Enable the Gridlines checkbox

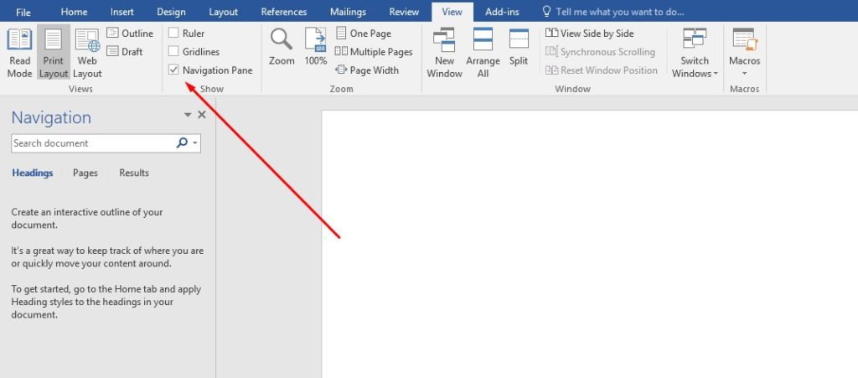click(x=173, y=51)
